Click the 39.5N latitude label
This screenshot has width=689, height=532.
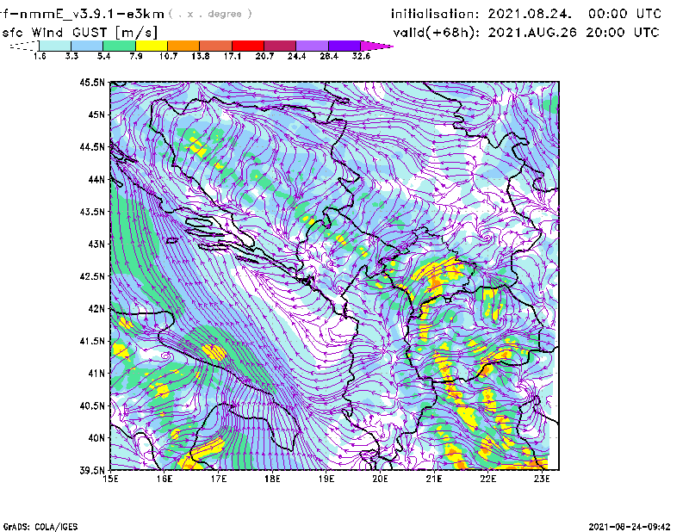click(x=92, y=471)
